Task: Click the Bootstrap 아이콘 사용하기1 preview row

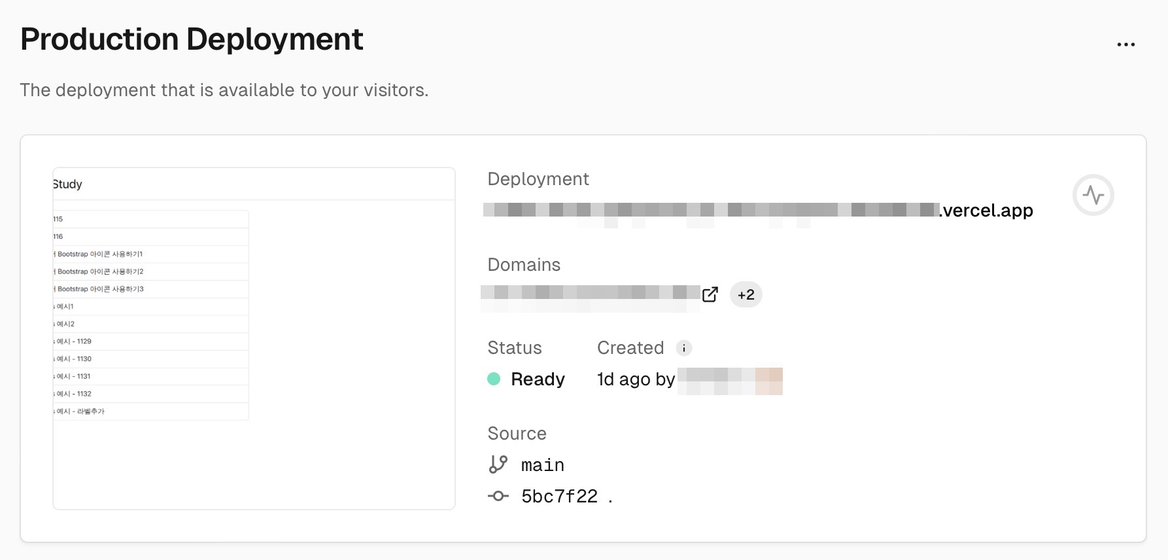Action: [100, 254]
